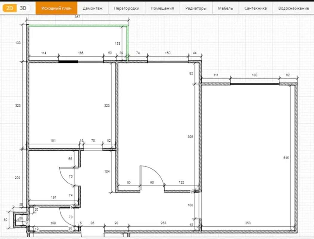Screen dimensions: 314x239
Task: Open the Сантехника tab
Action: pyautogui.click(x=255, y=8)
